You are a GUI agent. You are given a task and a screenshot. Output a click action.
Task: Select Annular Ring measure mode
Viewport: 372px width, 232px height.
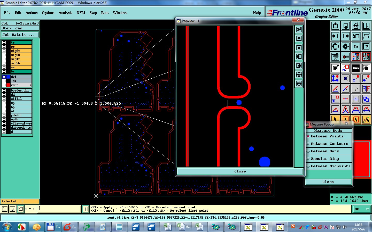(x=328, y=159)
